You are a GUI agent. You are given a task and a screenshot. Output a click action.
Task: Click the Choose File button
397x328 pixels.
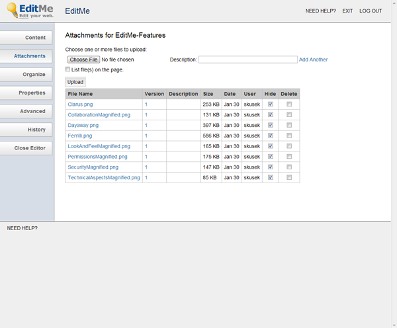pos(83,60)
